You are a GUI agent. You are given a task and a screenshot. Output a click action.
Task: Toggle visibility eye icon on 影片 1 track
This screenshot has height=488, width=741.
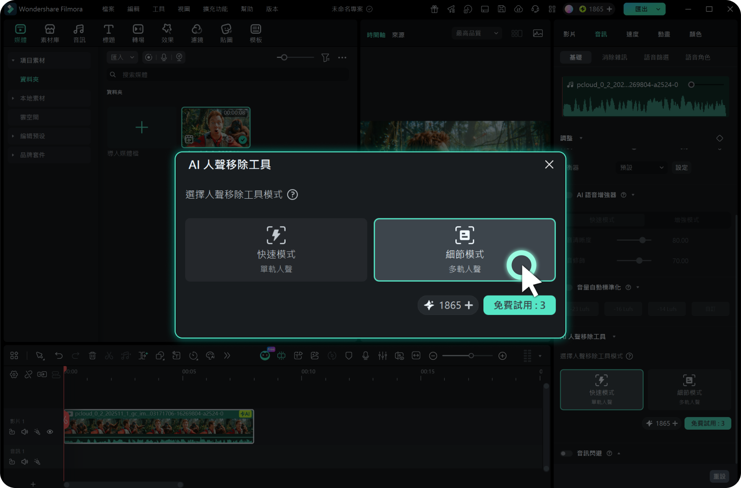click(50, 432)
